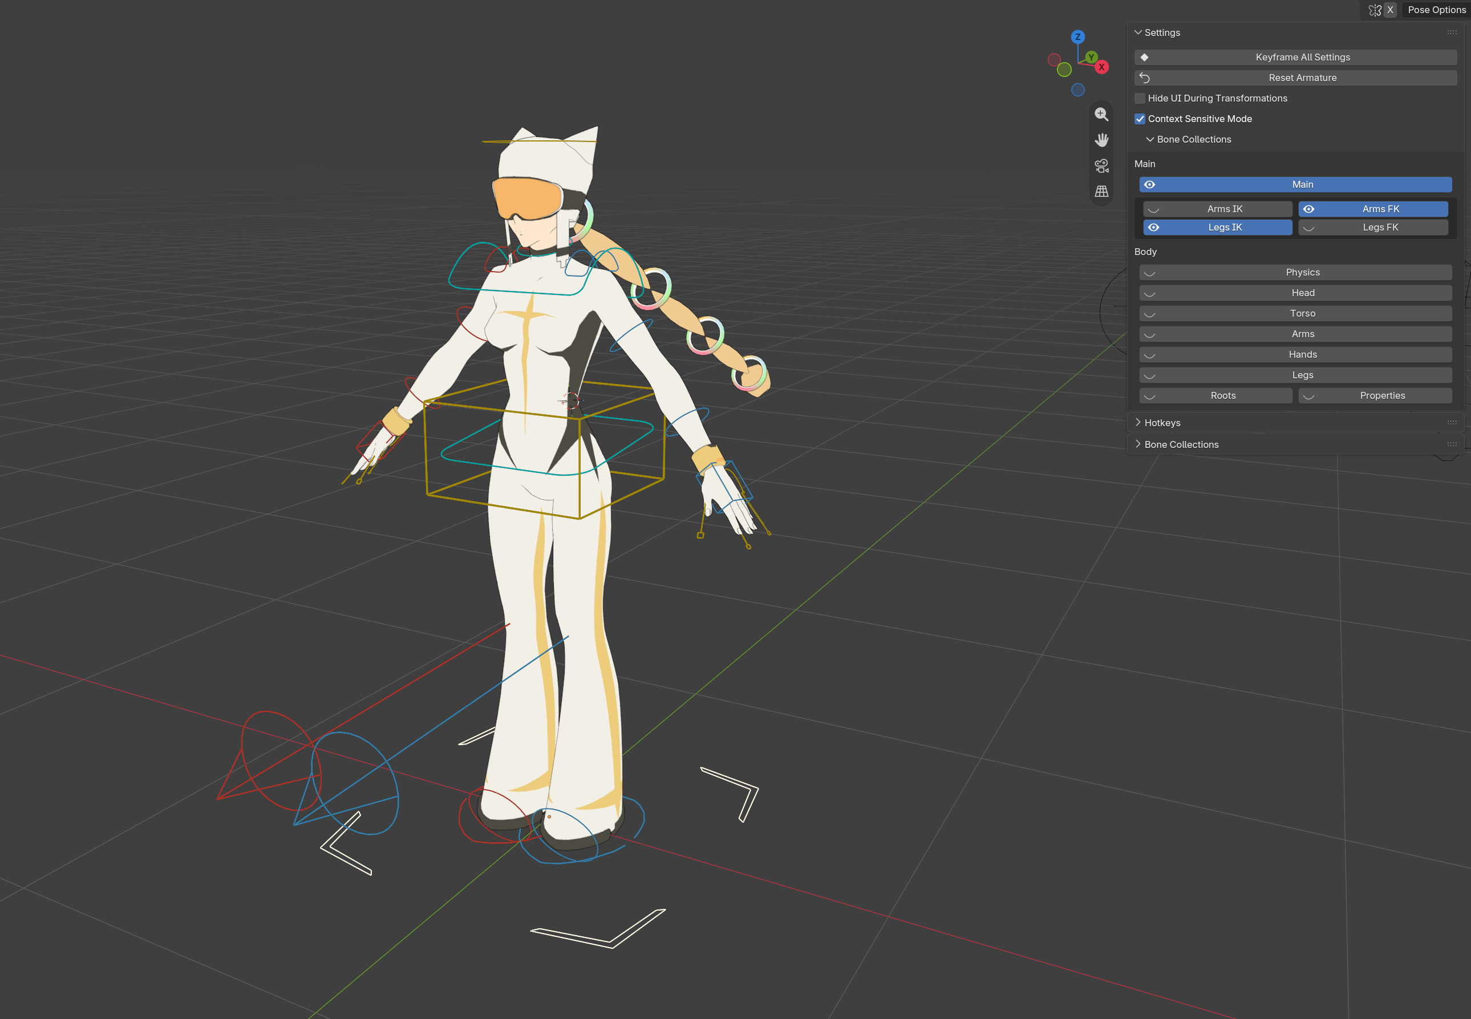
Task: Enable Hide UI During Transformations checkbox
Action: point(1139,98)
